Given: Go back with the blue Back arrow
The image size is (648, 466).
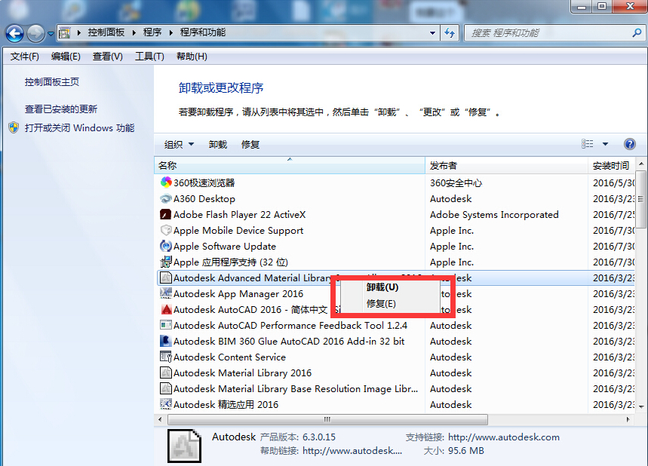Looking at the screenshot, I should tap(15, 33).
